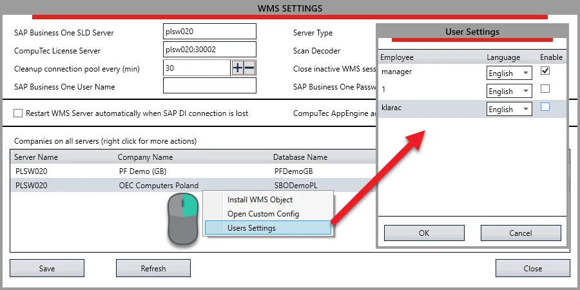Viewport: 580px width, 290px height.
Task: Open language dropdown for manager
Action: point(509,73)
